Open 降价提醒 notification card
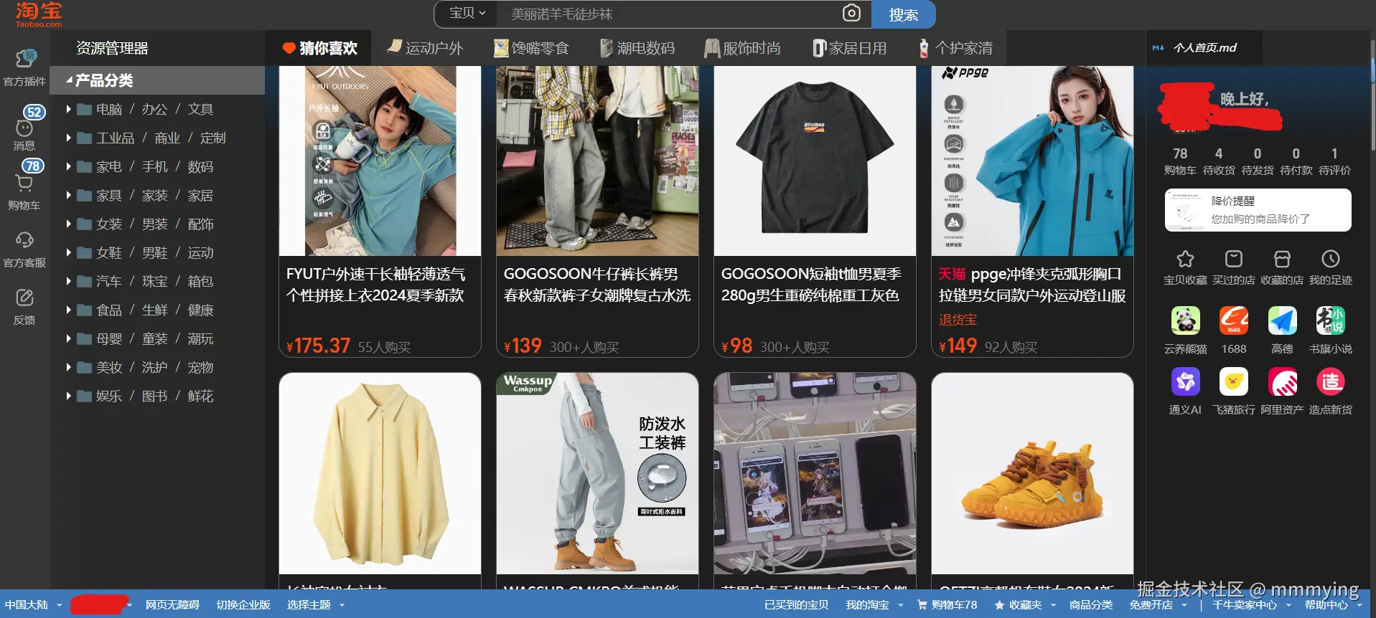This screenshot has width=1376, height=618. click(x=1258, y=210)
